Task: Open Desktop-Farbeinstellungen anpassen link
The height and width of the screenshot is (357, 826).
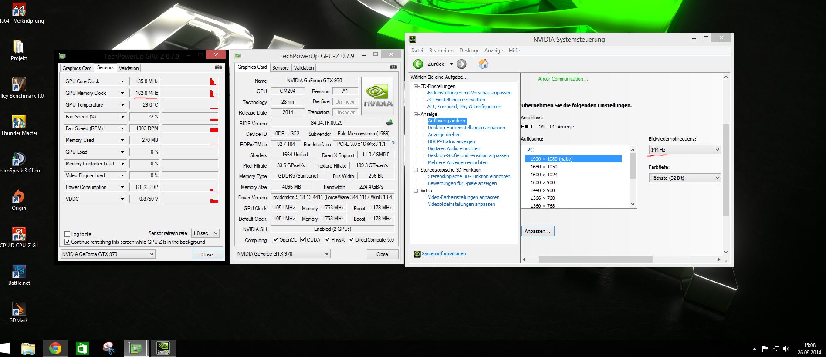Action: 466,128
